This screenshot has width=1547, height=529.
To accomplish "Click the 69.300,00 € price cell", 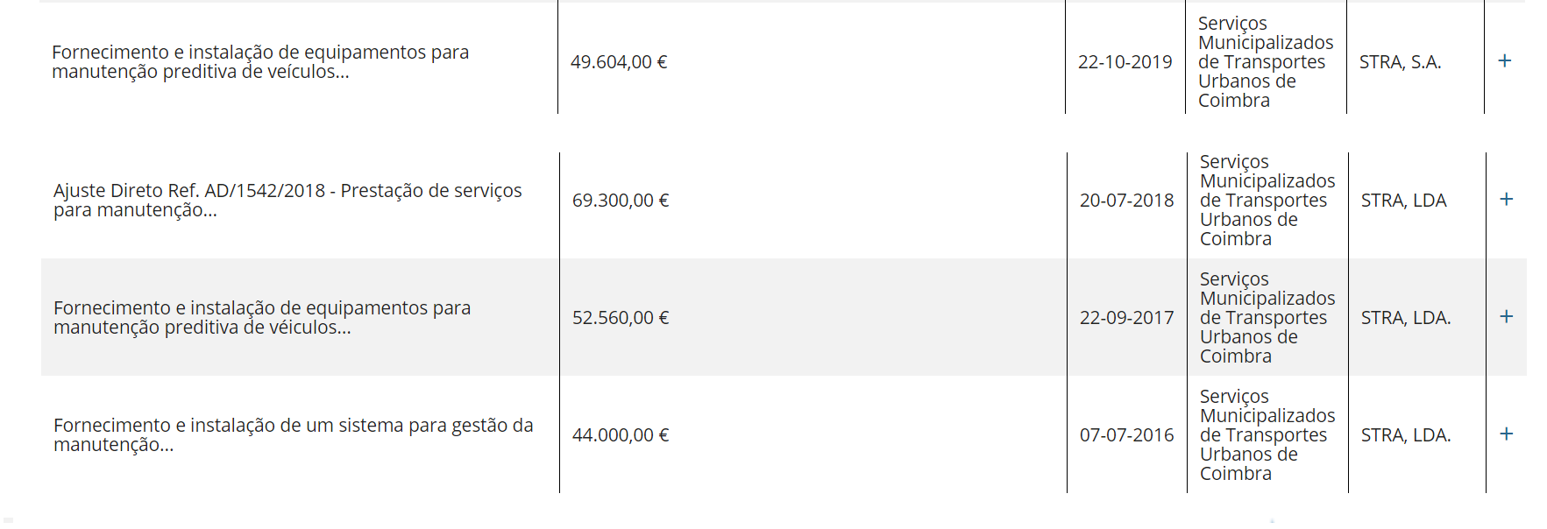I will pos(621,201).
